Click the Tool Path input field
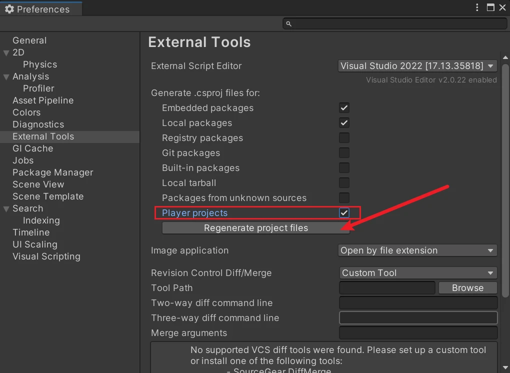Viewport: 510px width, 373px height. (x=387, y=288)
